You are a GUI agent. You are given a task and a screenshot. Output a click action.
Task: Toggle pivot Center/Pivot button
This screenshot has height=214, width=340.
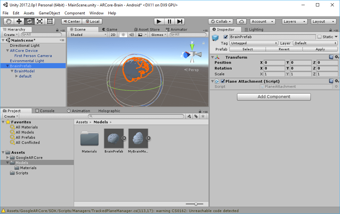tap(72, 21)
